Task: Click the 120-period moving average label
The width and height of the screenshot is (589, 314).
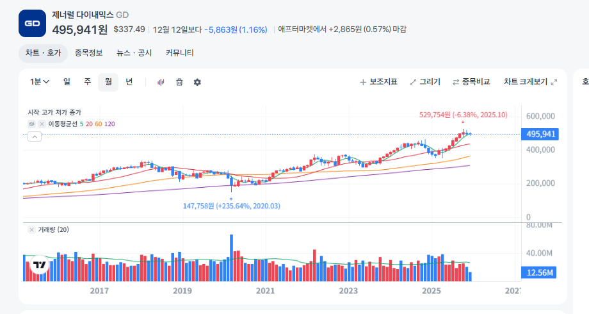Action: coord(109,124)
